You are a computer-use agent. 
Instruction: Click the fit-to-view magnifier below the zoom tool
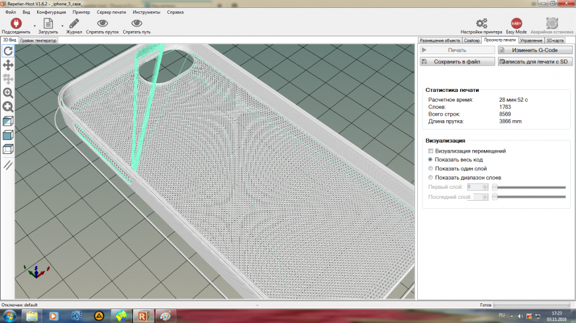(8, 107)
